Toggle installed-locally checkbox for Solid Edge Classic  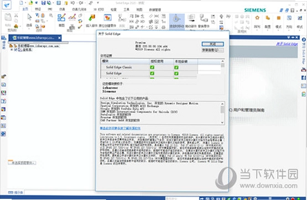(176, 67)
